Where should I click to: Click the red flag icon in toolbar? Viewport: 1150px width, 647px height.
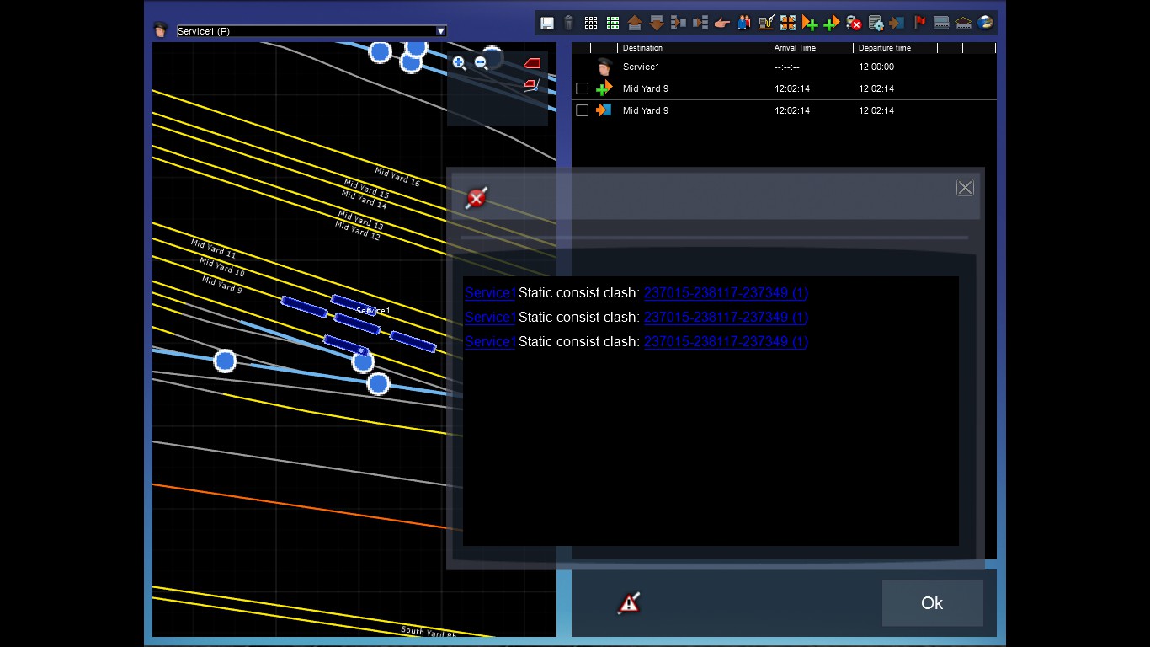pyautogui.click(x=919, y=23)
